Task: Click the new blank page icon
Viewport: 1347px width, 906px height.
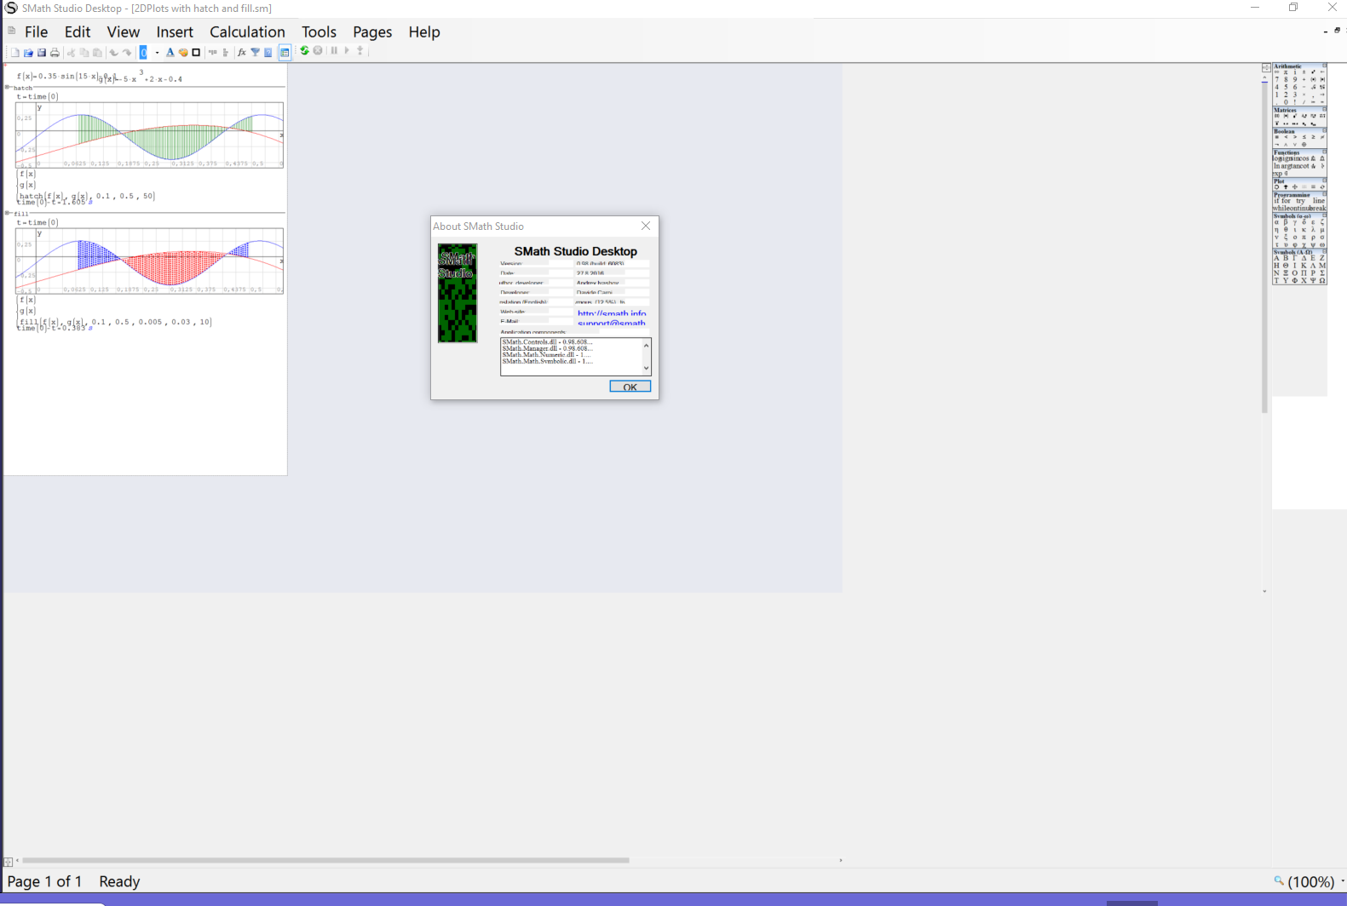Action: point(14,53)
